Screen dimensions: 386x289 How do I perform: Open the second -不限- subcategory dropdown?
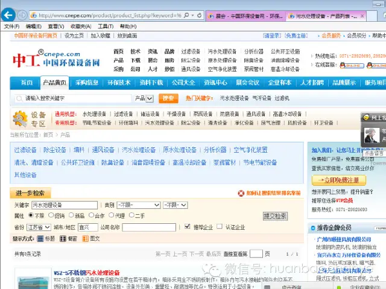(x=176, y=205)
